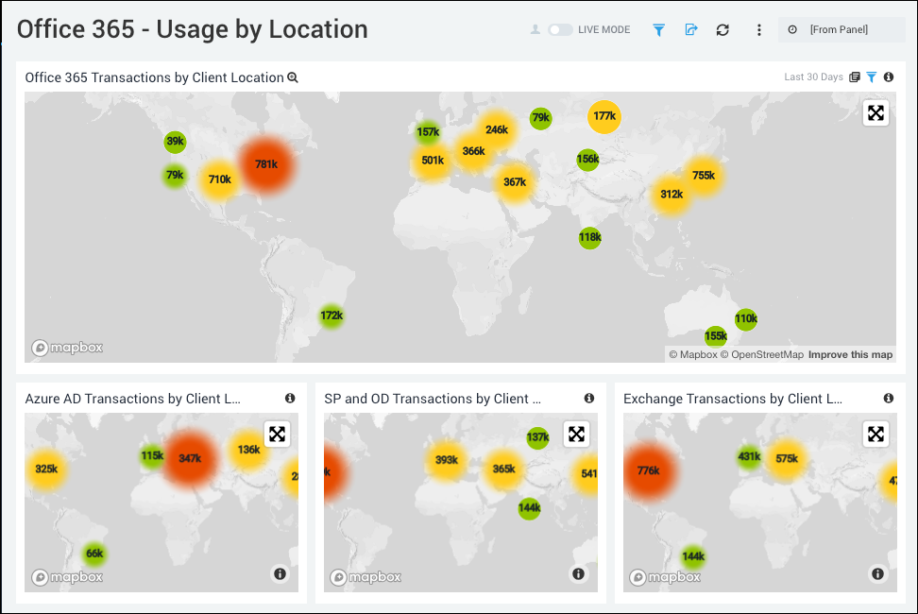918x614 pixels.
Task: Select the 781k cluster over North America
Action: click(x=267, y=162)
